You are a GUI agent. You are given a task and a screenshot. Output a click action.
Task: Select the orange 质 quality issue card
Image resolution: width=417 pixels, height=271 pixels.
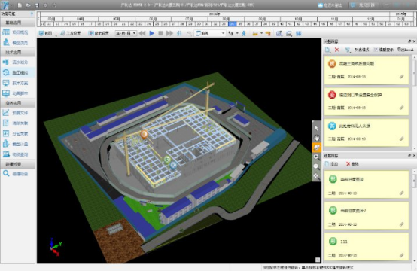(x=367, y=70)
